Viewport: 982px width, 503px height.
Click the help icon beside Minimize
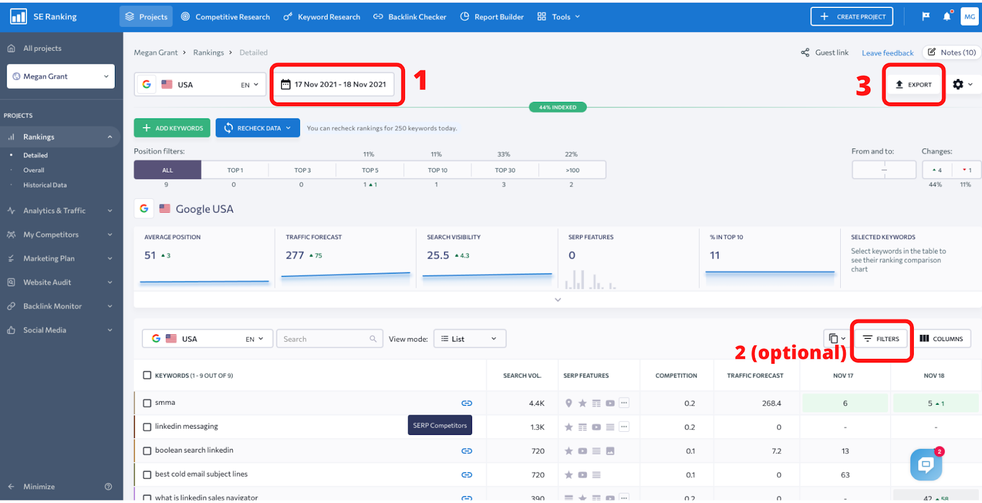point(109,486)
